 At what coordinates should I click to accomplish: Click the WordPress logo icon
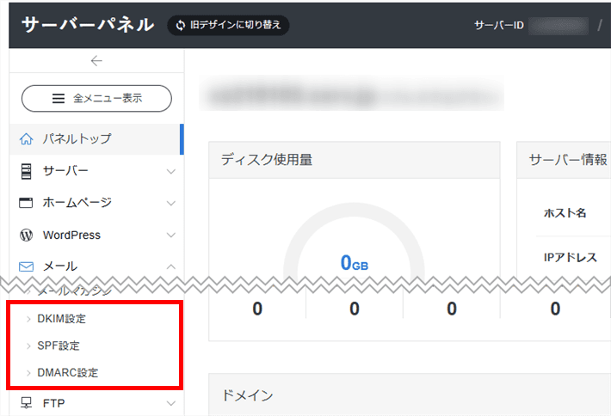coord(26,235)
